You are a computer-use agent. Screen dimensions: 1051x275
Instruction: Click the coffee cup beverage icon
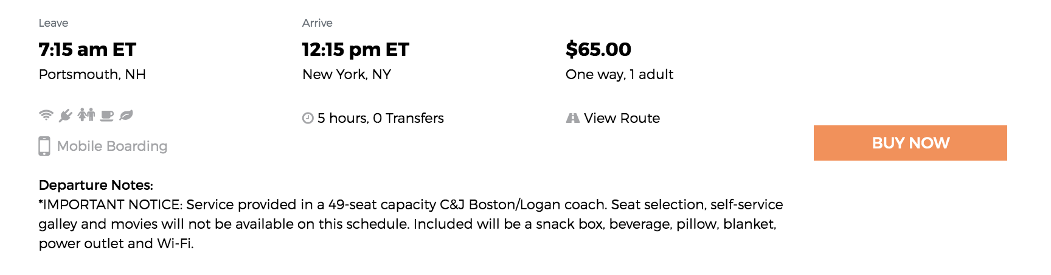tap(107, 115)
